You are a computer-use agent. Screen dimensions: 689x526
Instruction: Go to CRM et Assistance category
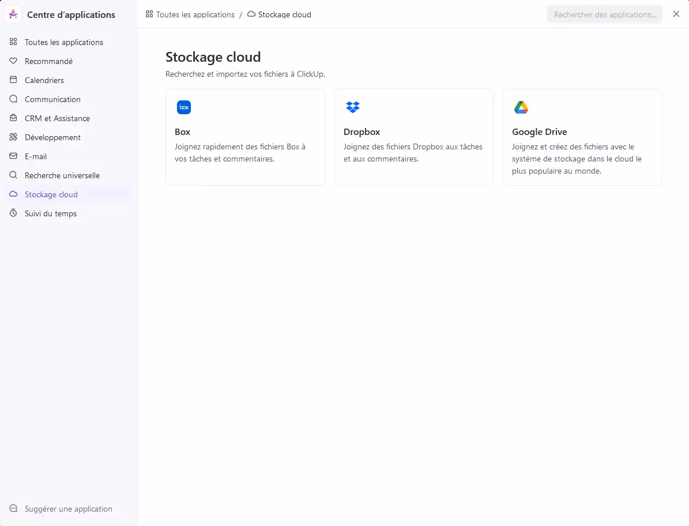tap(57, 118)
